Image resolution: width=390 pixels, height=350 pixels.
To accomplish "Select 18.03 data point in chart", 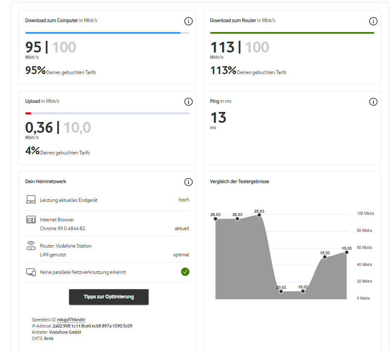I will 303,291.
